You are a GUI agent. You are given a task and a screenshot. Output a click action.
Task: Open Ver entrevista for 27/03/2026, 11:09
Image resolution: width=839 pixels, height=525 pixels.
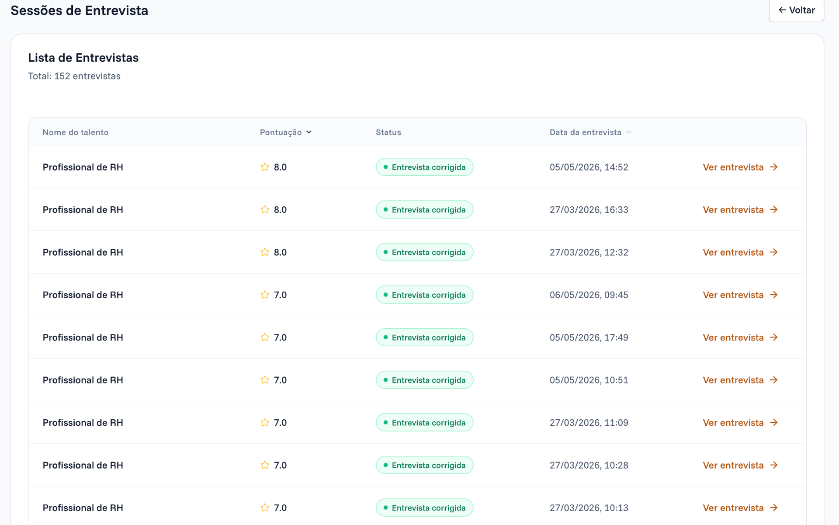[740, 423]
